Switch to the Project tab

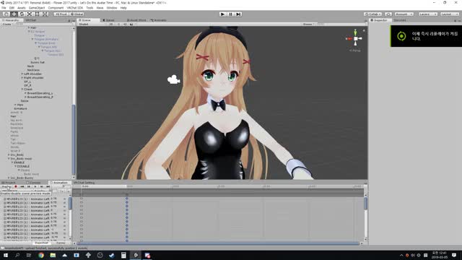pos(9,183)
